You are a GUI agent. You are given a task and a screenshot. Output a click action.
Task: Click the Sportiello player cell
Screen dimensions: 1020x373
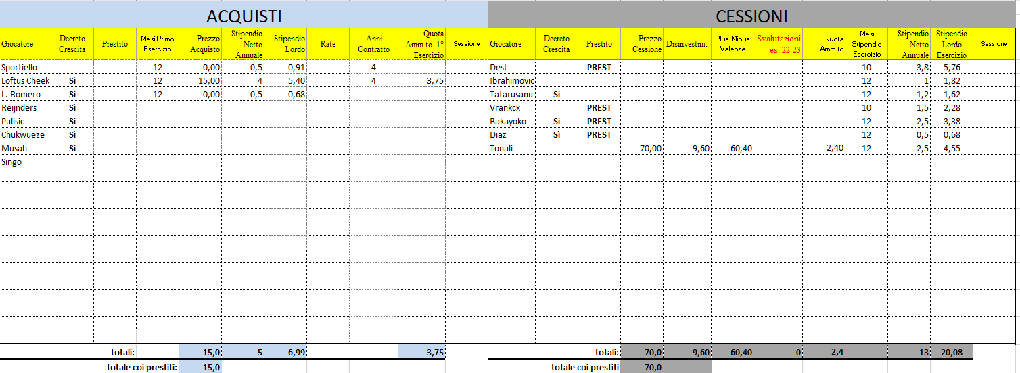click(x=26, y=68)
